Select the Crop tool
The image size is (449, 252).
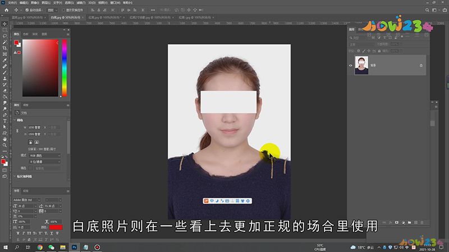click(4, 48)
